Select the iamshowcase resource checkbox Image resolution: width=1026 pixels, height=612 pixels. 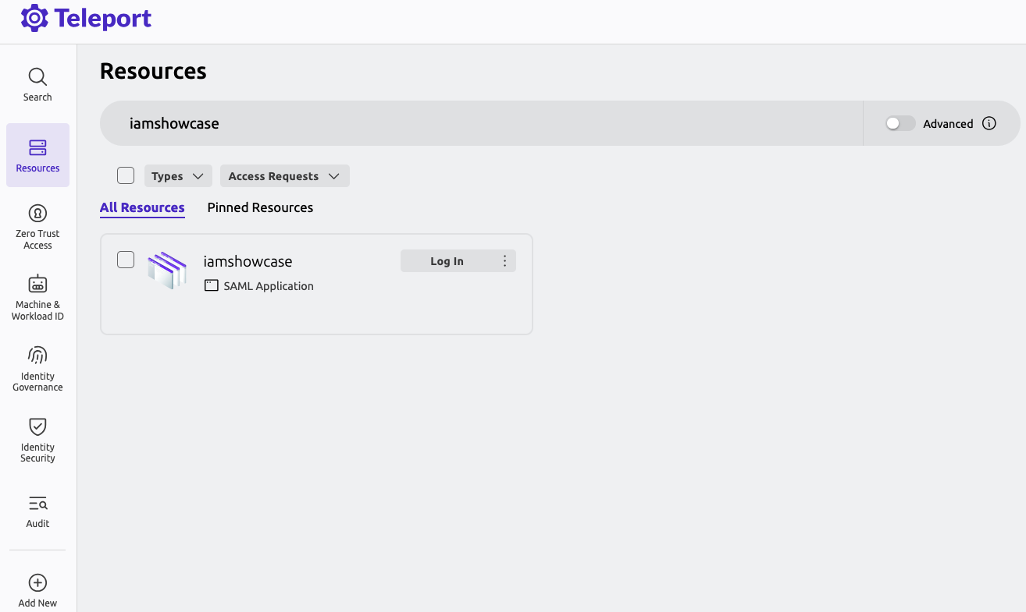coord(125,259)
